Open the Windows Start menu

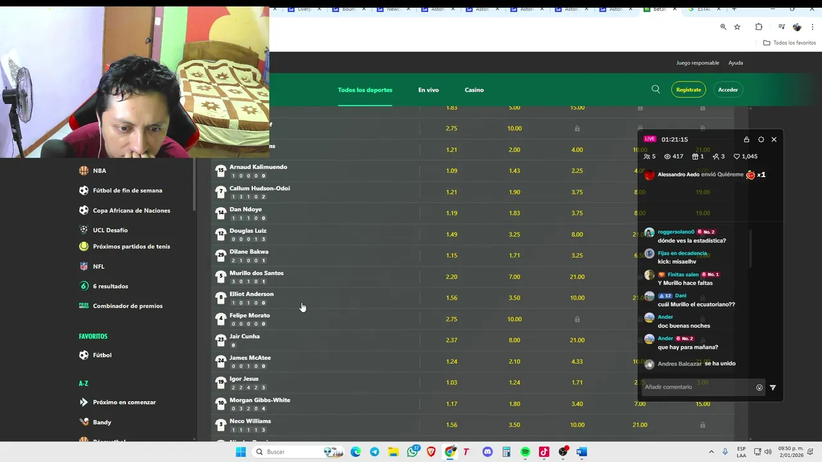[x=241, y=452]
